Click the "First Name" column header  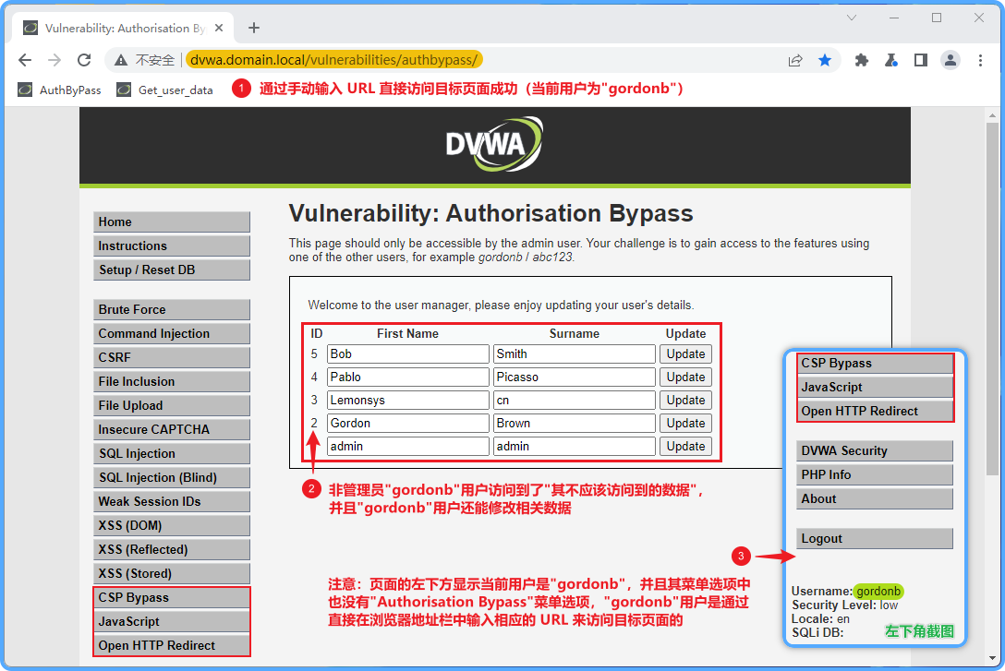click(407, 333)
